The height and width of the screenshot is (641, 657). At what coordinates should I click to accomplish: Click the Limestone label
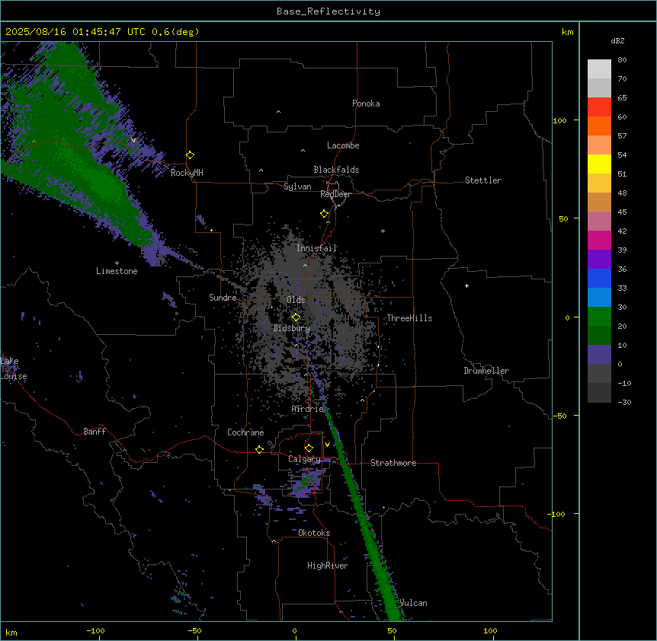[117, 271]
